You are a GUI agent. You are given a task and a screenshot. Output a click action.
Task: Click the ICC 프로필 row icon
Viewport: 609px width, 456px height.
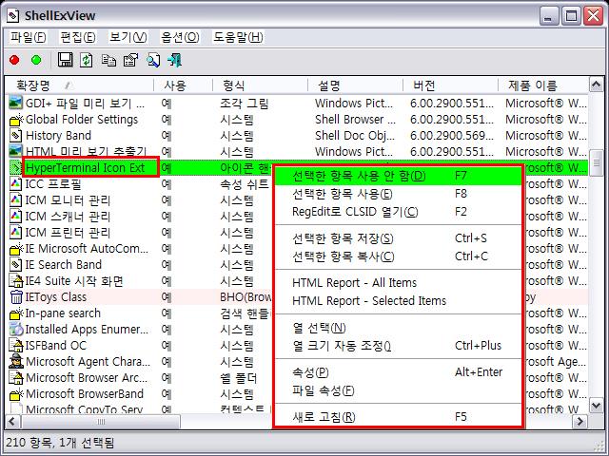(15, 183)
